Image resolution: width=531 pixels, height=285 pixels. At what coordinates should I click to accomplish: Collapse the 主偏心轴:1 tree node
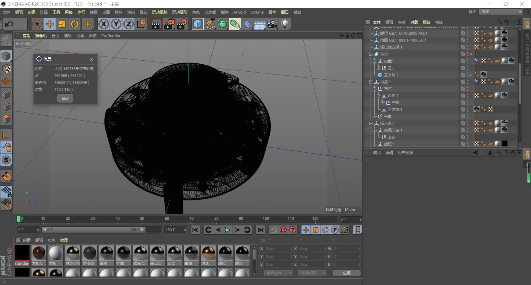pyautogui.click(x=375, y=130)
